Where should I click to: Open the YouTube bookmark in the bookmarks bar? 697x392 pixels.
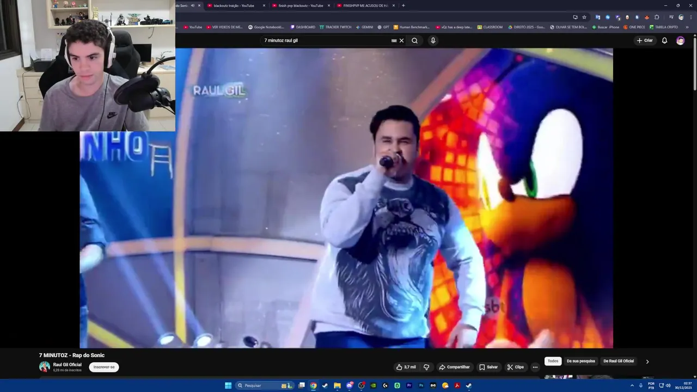tap(193, 27)
